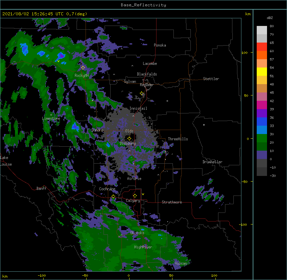This screenshot has height=280, width=287.
Task: Pick the purple 36–39 dBZ legend swatch
Action: click(262, 113)
